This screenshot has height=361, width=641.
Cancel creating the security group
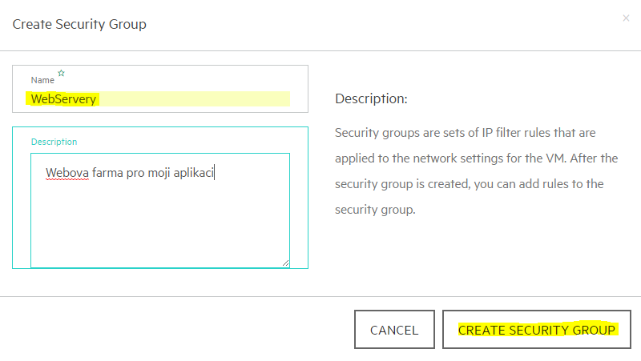(x=394, y=330)
